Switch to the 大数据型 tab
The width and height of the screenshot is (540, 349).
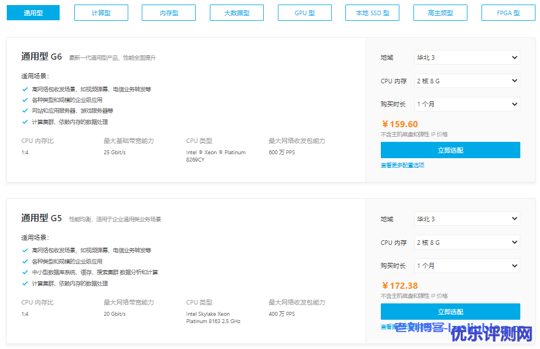237,12
